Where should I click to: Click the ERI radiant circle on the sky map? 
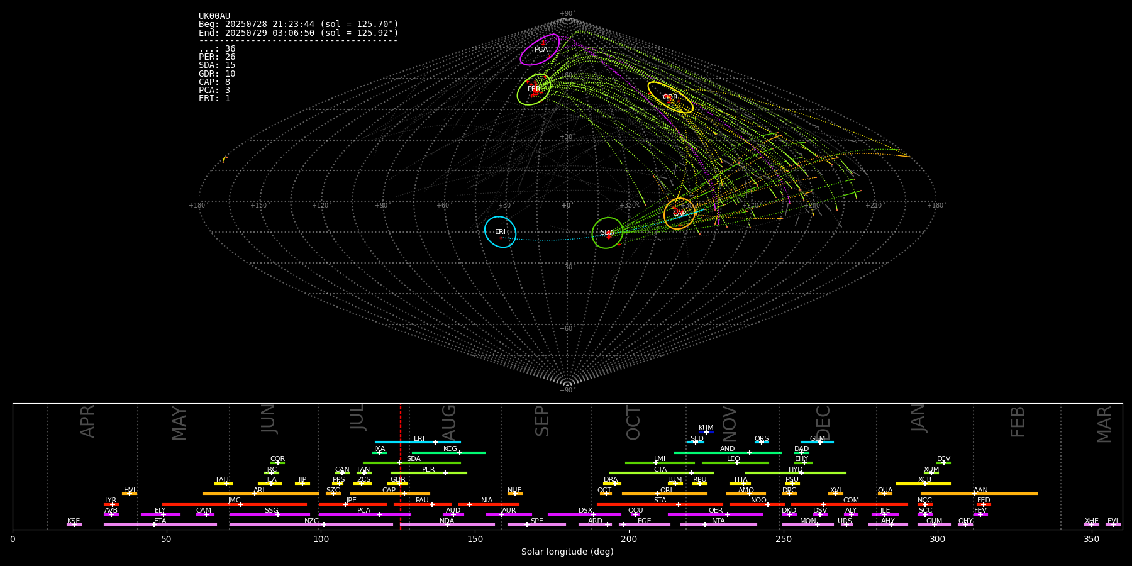click(x=500, y=231)
